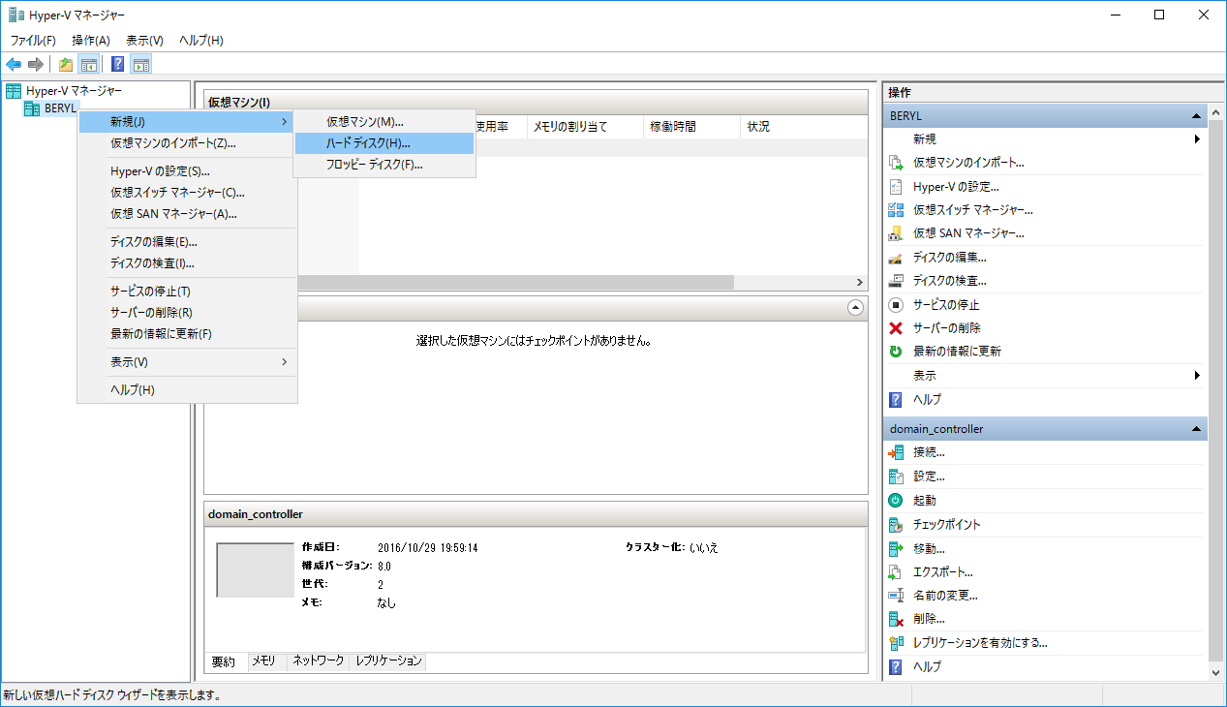Switch to the 要約 tab

(x=224, y=661)
